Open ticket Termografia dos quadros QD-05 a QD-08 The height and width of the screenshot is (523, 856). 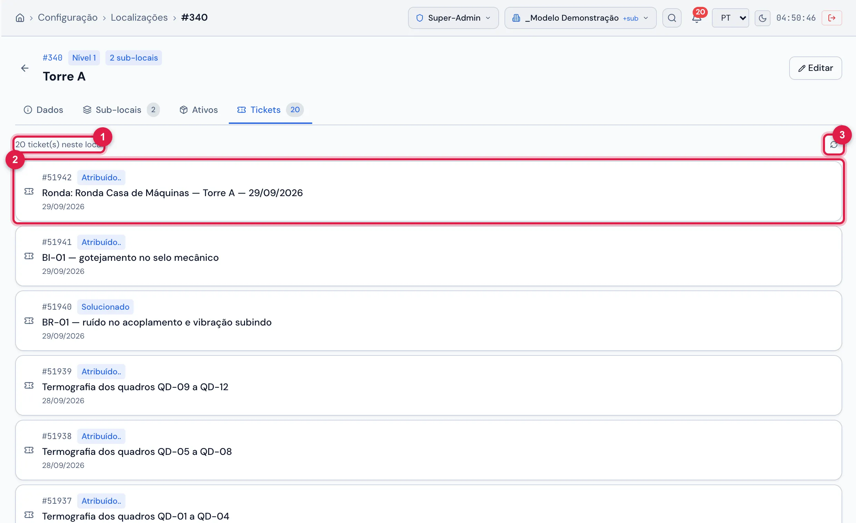[x=428, y=450]
